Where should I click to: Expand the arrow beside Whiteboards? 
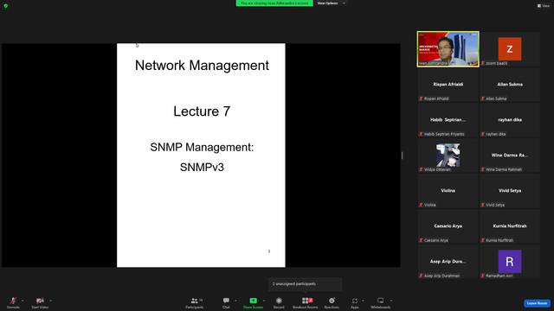coord(391,301)
